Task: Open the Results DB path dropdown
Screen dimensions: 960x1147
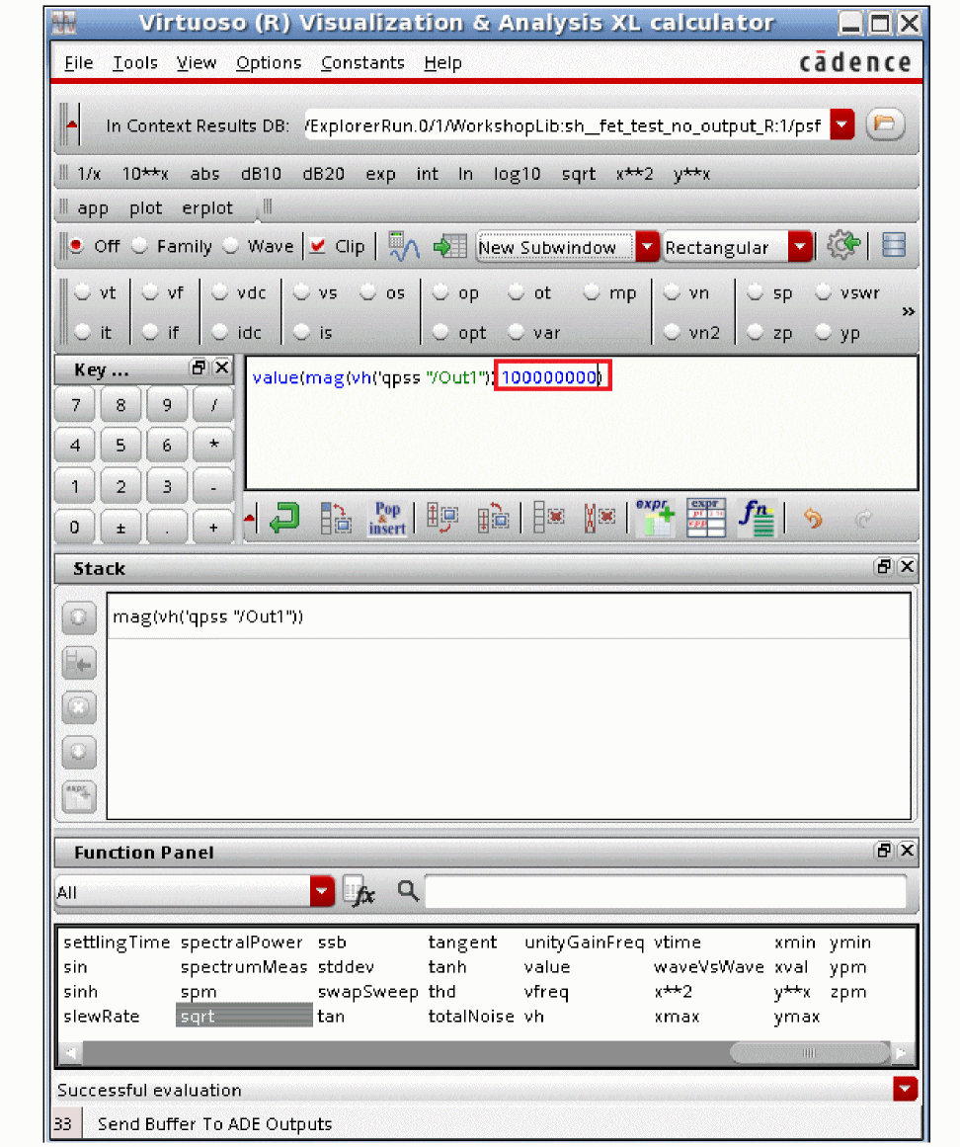Action: pos(841,125)
